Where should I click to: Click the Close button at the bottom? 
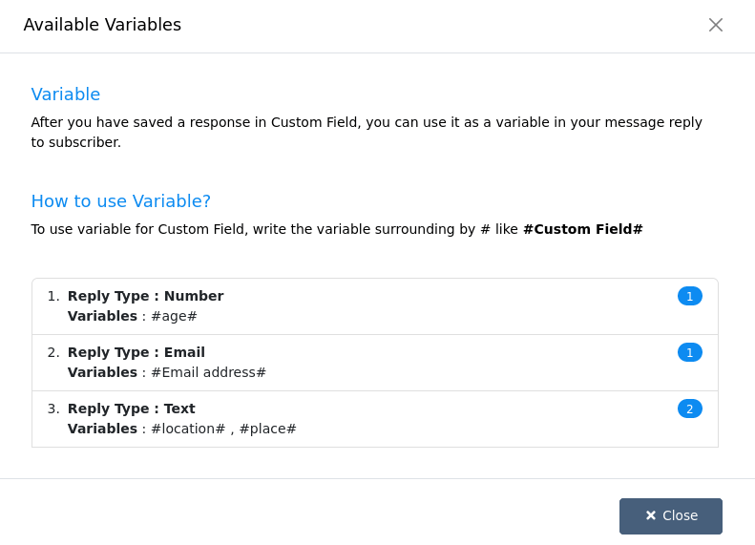(670, 515)
